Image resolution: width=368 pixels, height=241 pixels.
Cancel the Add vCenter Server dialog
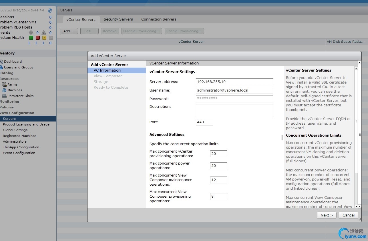point(348,215)
